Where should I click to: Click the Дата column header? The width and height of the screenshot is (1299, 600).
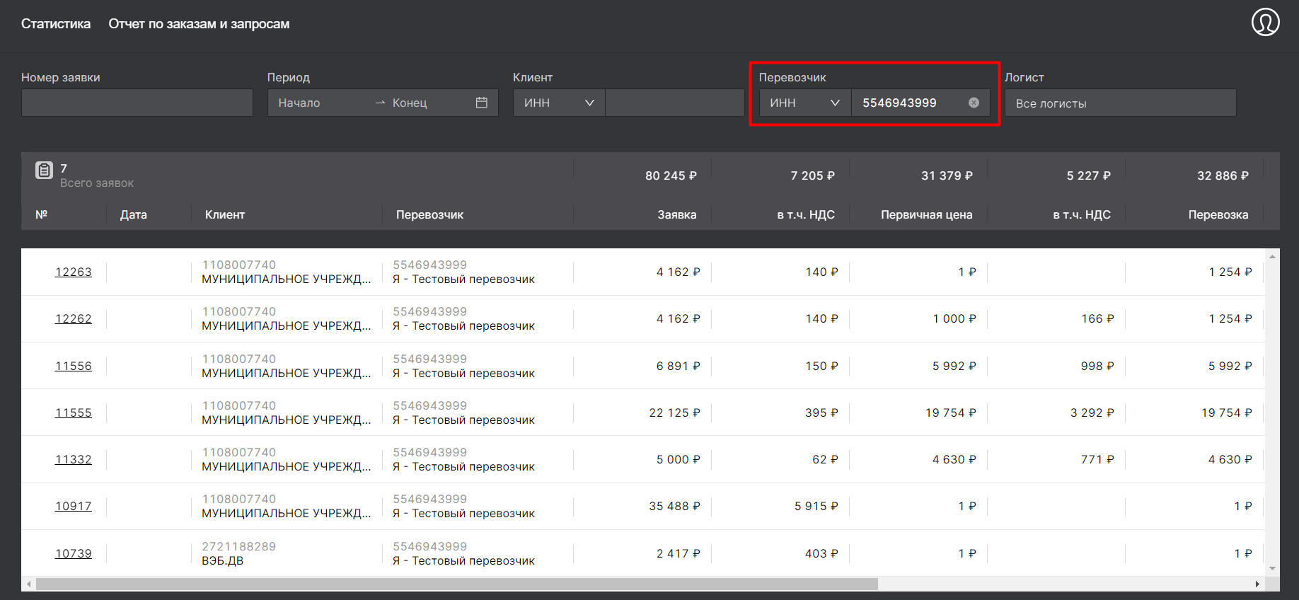134,214
